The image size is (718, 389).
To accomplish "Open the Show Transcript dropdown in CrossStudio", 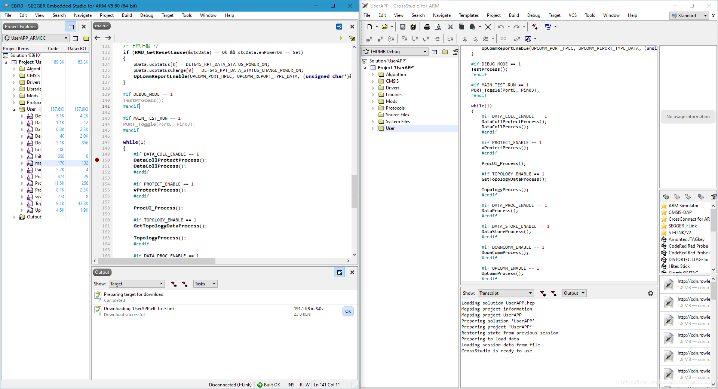I will point(506,293).
